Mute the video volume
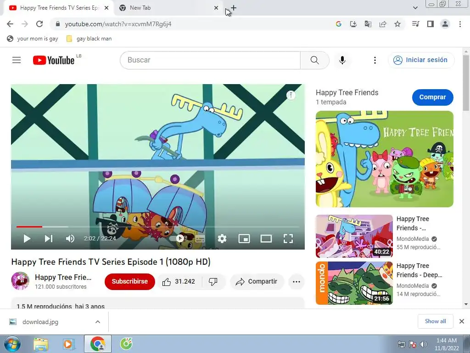The width and height of the screenshot is (470, 353). tap(70, 239)
